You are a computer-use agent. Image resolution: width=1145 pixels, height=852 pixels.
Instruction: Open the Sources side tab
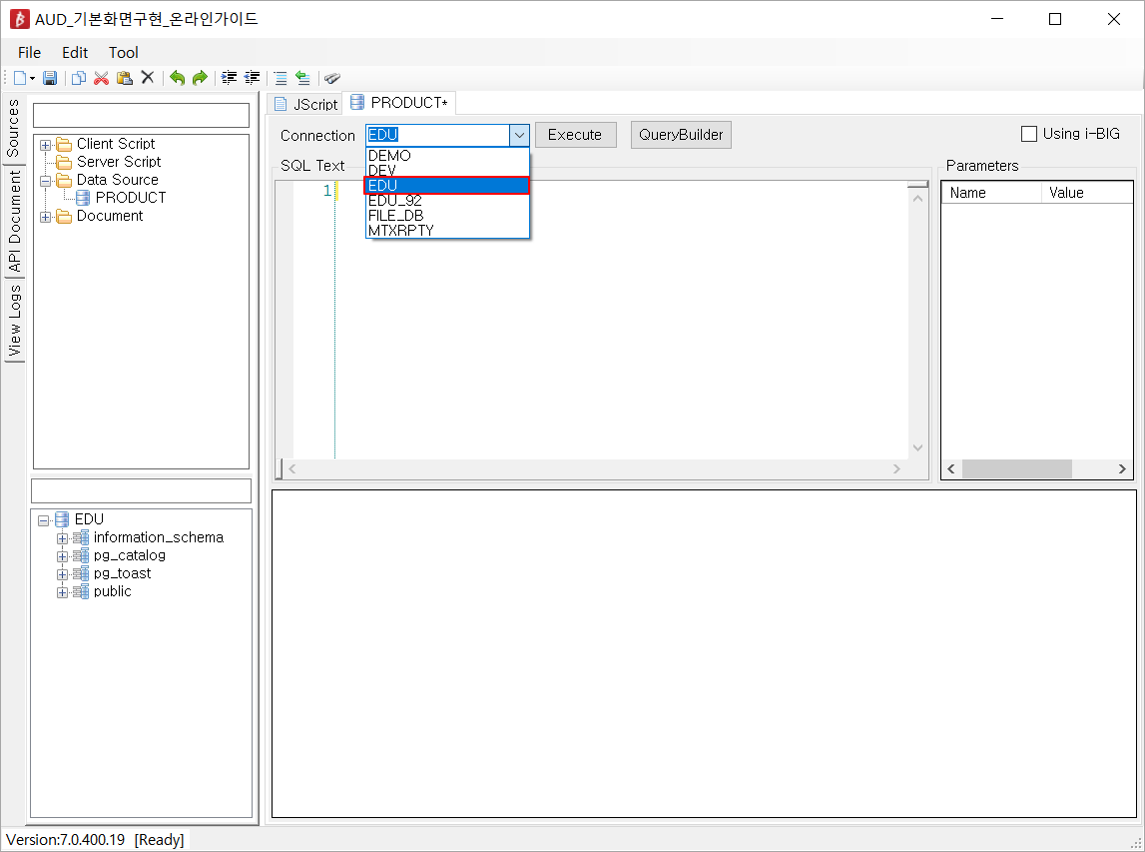tap(13, 129)
